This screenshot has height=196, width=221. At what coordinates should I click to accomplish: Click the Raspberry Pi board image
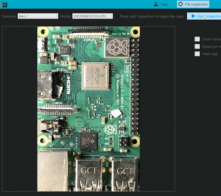88,109
